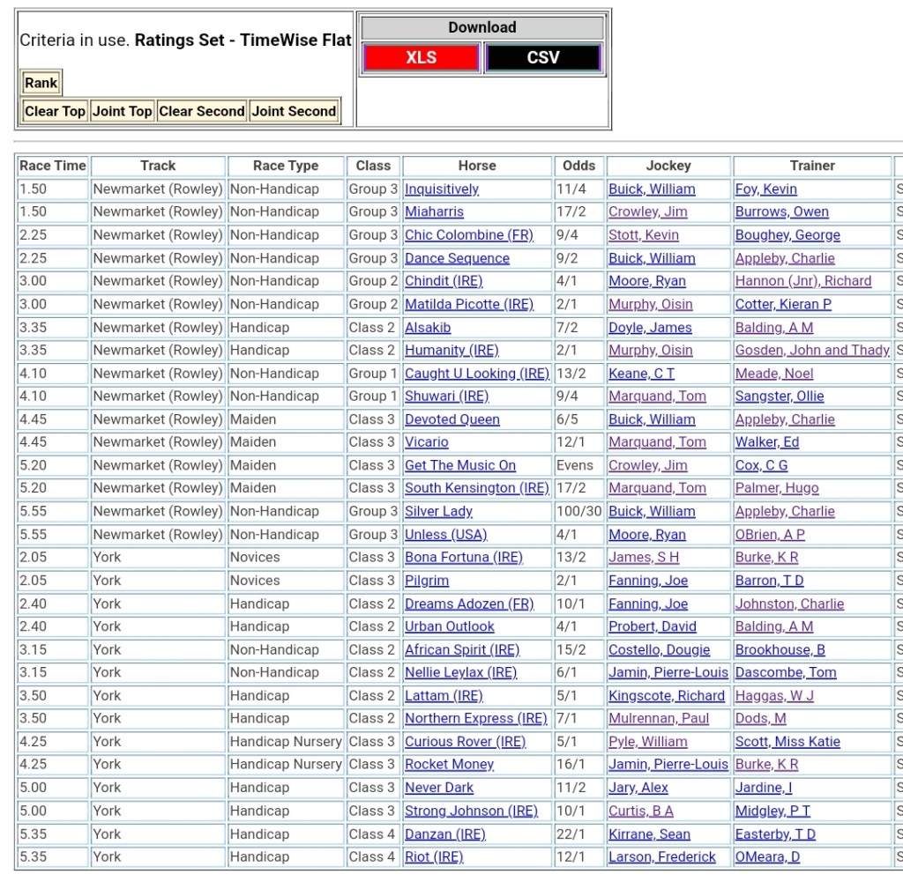Download ratings as CSV file
The image size is (903, 889).
[543, 58]
